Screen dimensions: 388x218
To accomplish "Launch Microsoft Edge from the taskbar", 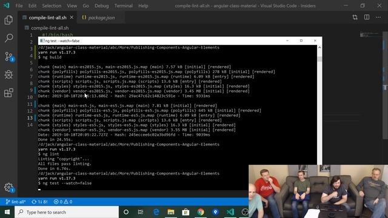I will 156,212.
